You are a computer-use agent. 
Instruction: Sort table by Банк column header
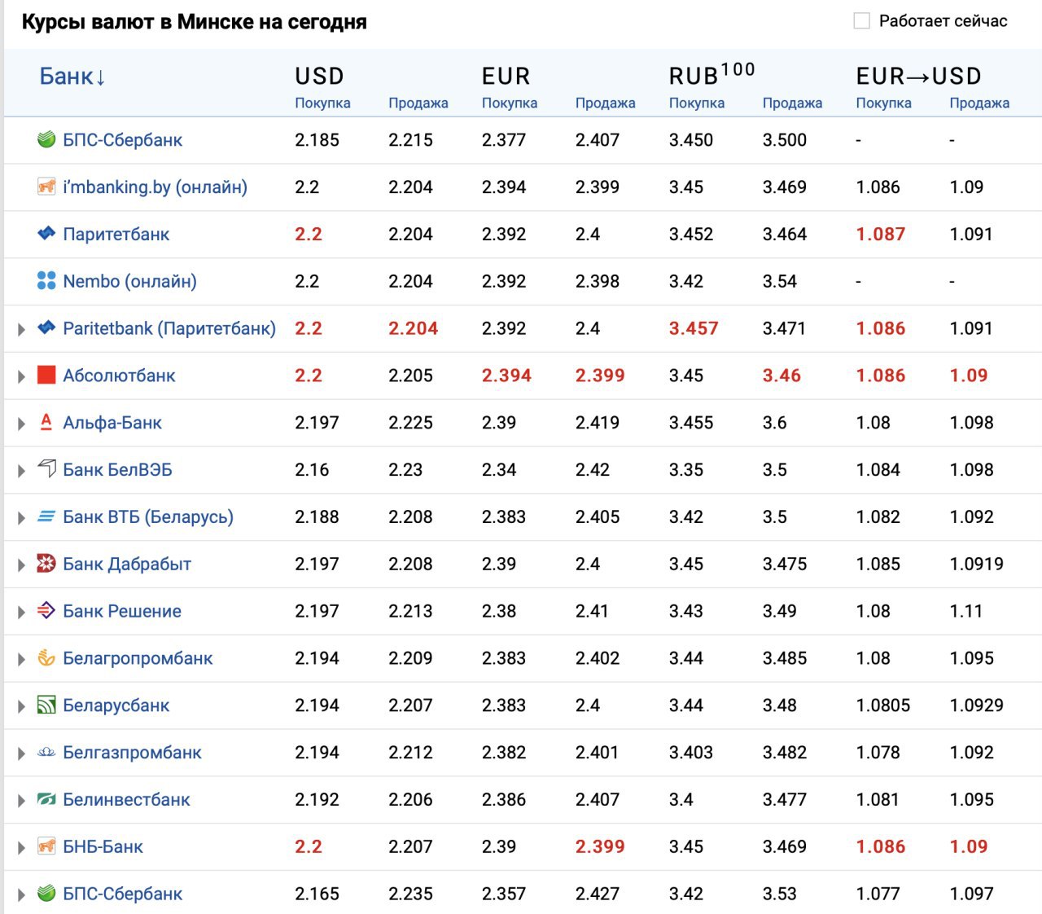(x=72, y=77)
